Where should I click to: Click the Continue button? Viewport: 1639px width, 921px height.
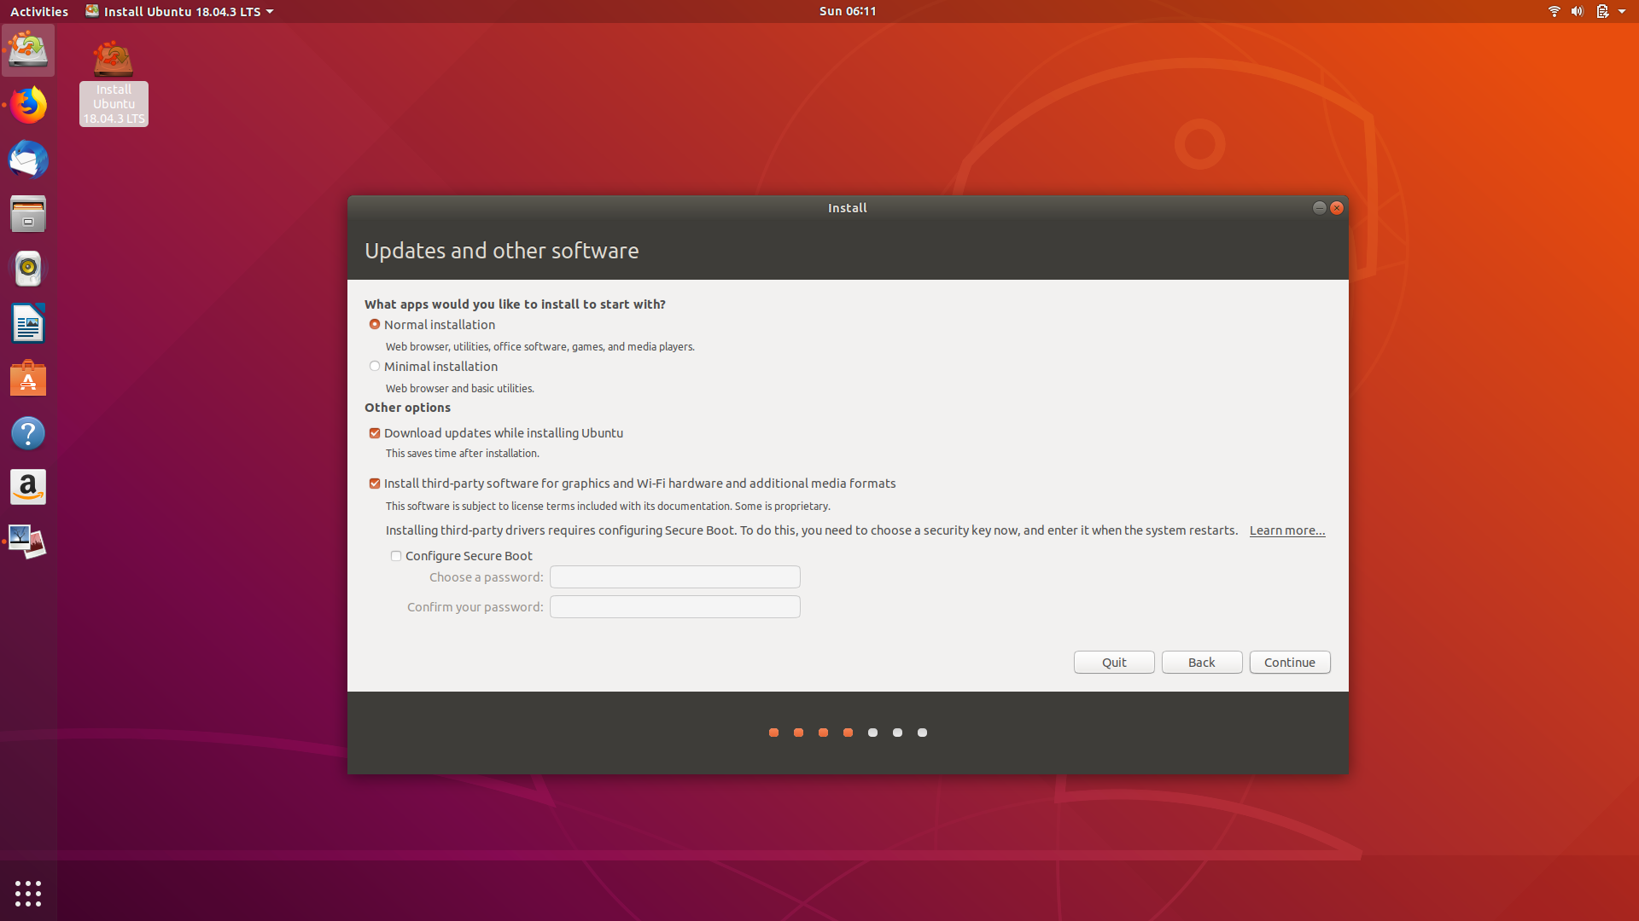[1289, 663]
